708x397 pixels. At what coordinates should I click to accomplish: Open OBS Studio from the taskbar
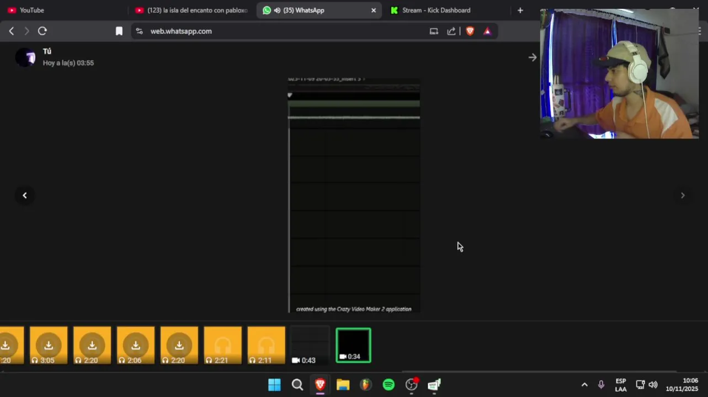pos(412,385)
